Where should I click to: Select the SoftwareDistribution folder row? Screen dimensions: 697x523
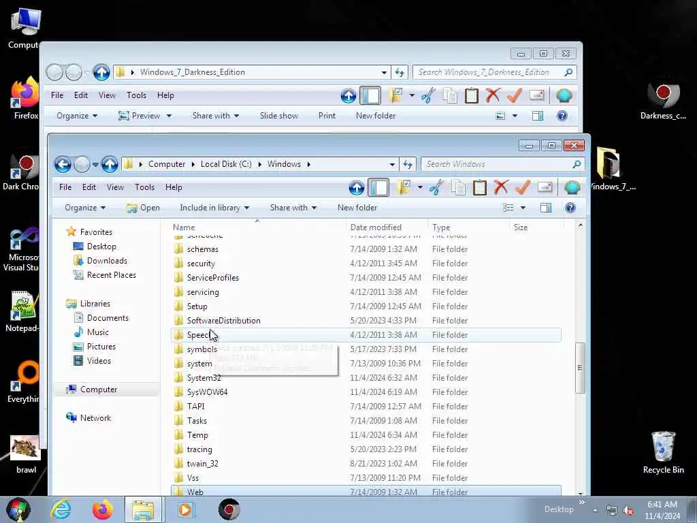pyautogui.click(x=366, y=321)
